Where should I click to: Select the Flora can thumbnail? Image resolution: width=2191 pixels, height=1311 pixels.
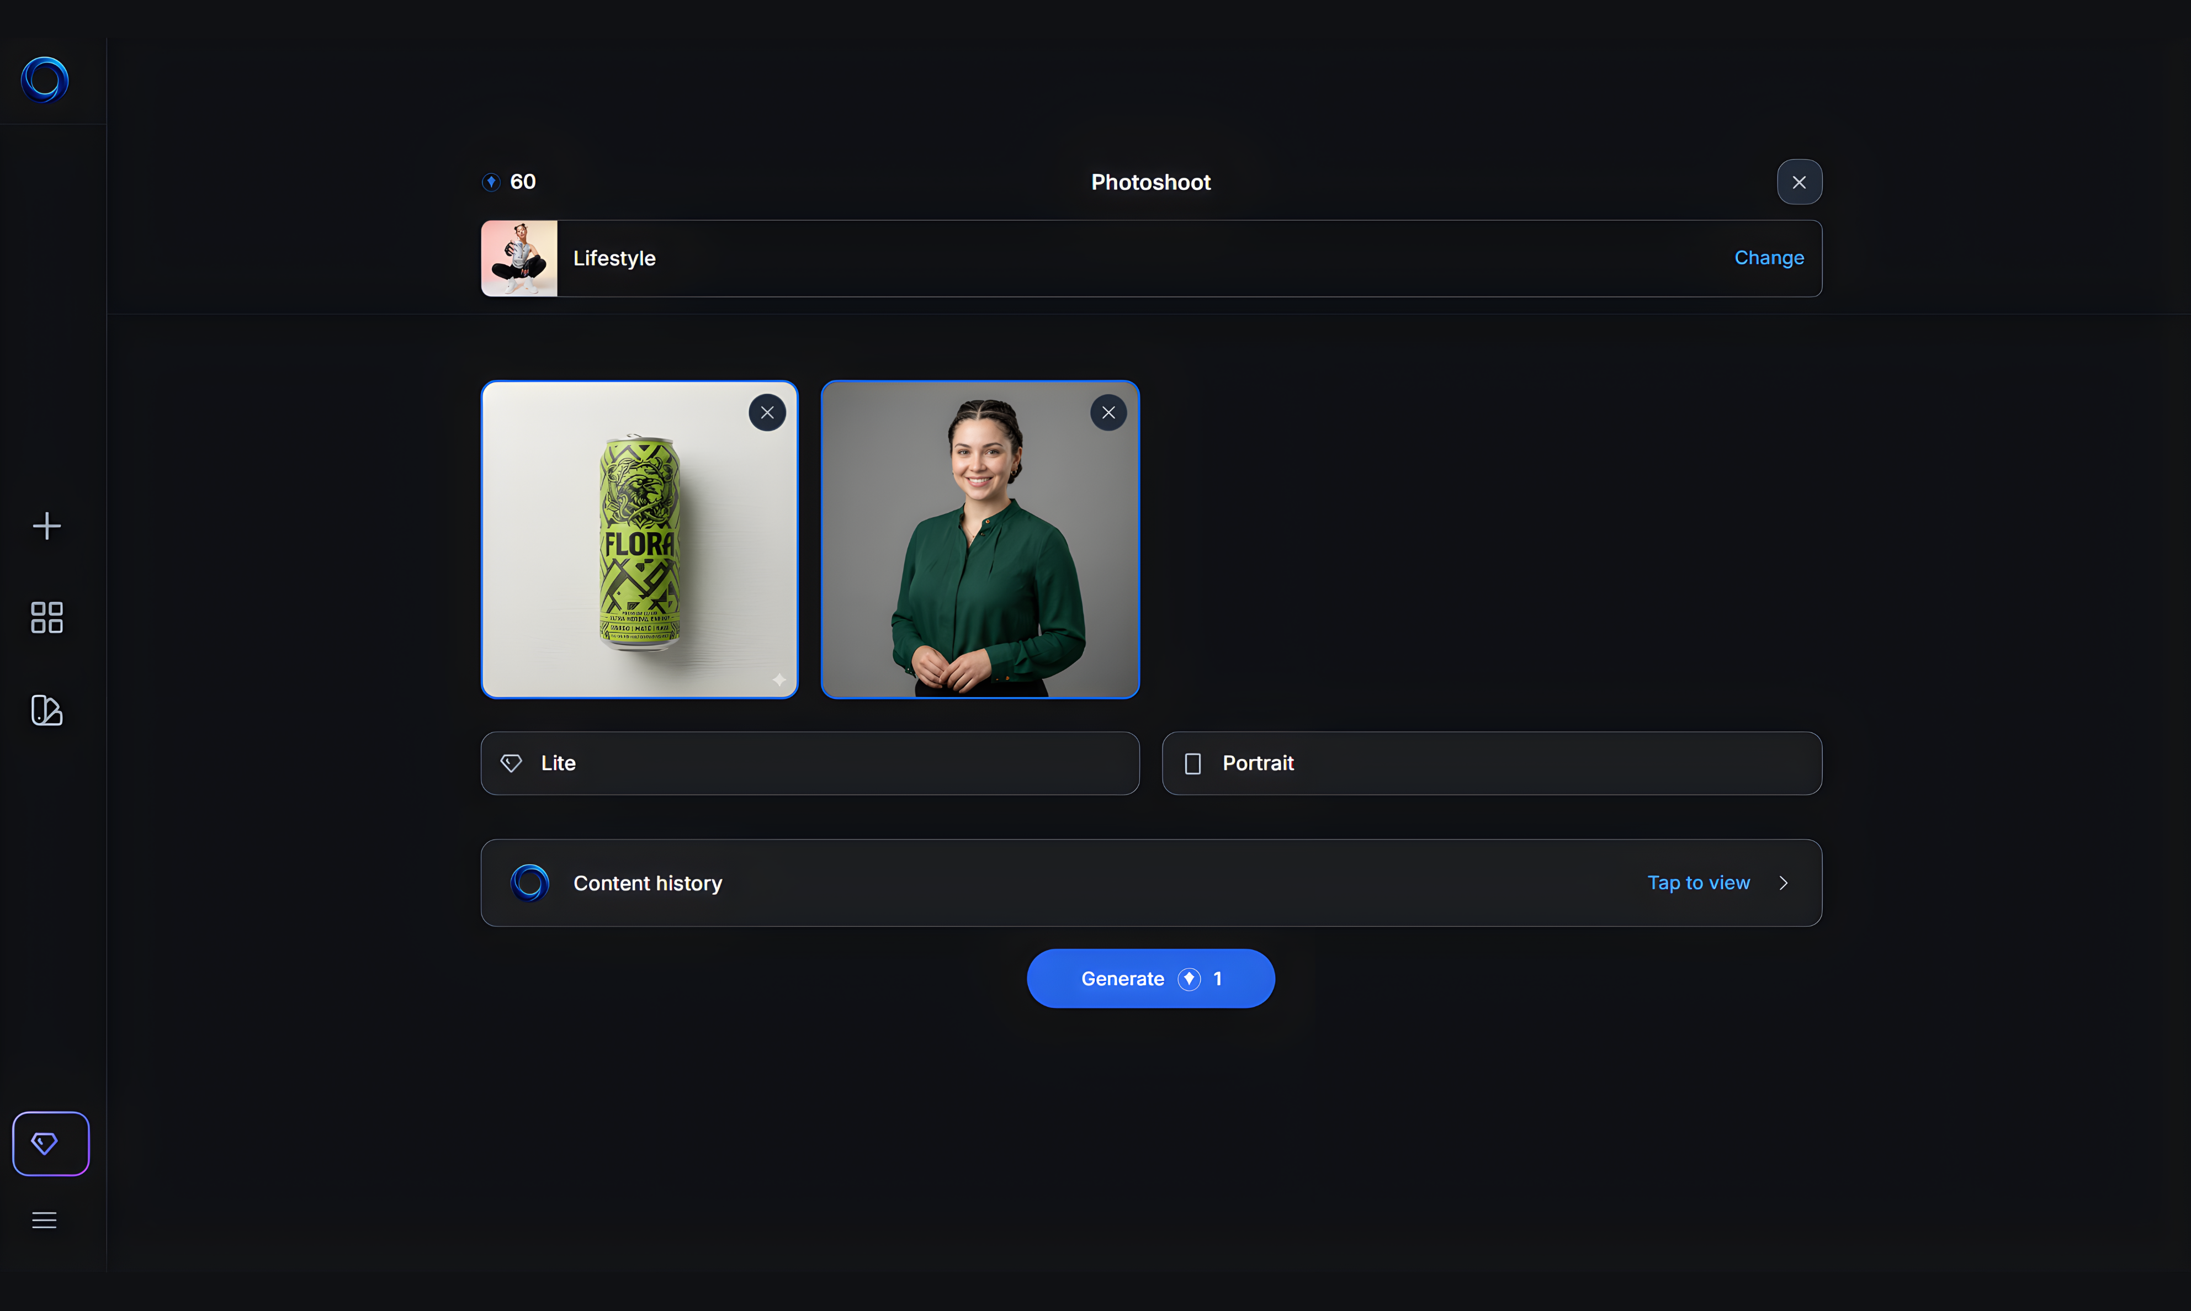pyautogui.click(x=639, y=548)
